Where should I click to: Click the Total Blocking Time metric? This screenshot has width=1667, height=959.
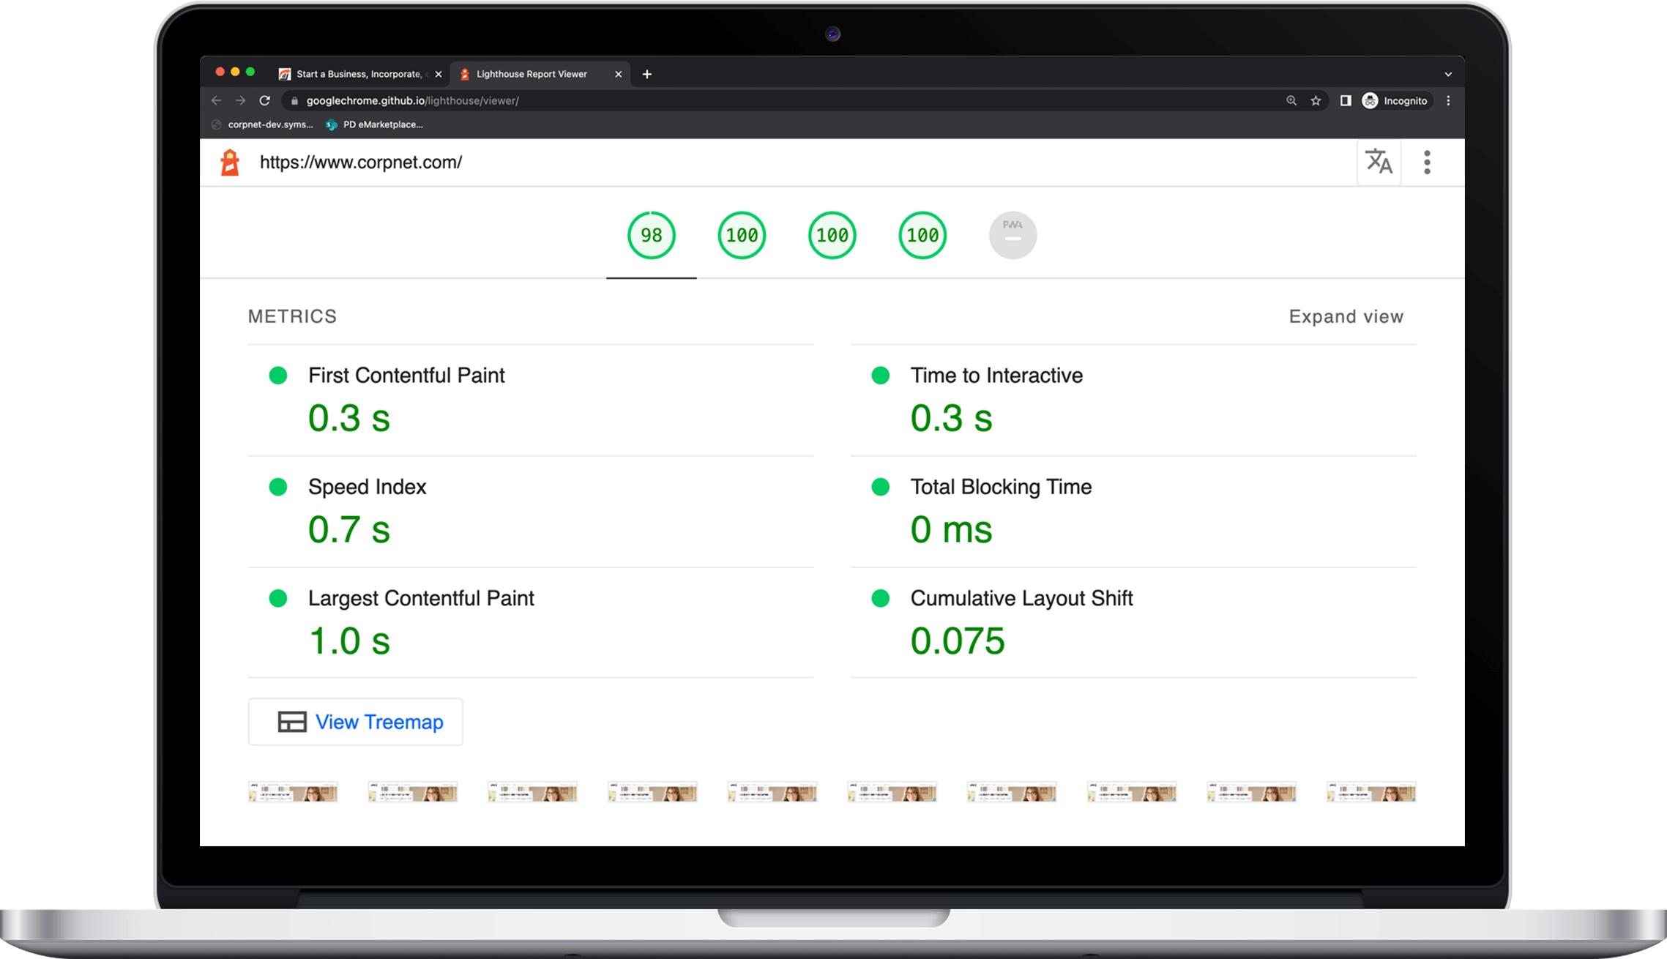click(1001, 487)
